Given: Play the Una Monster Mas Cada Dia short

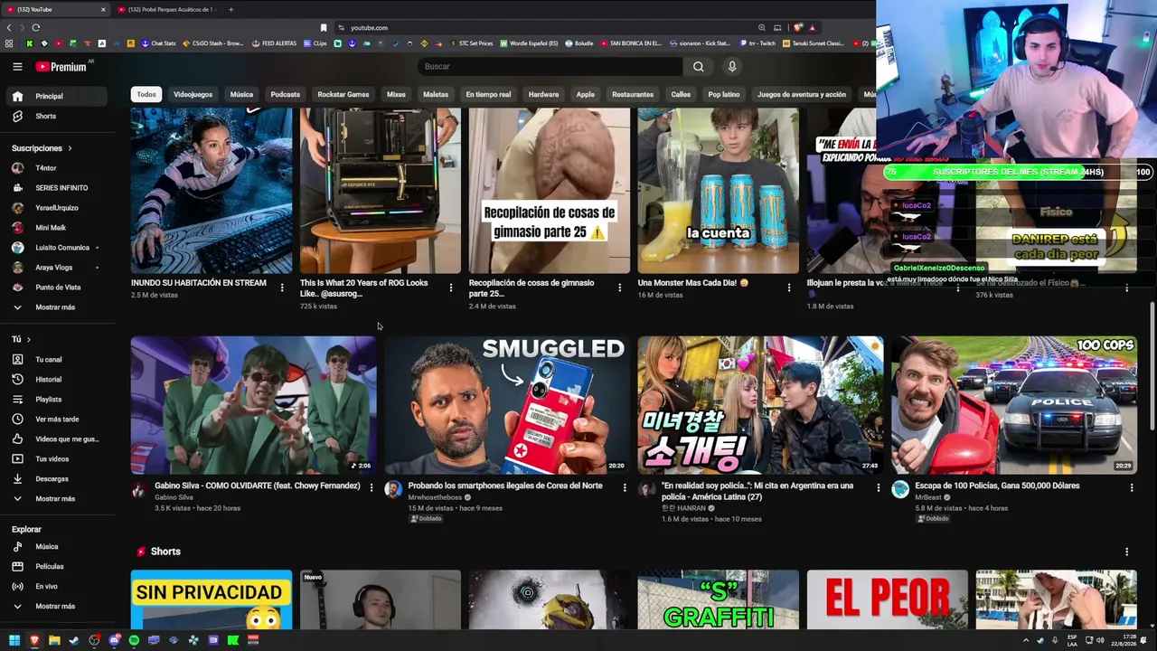Looking at the screenshot, I should coord(718,190).
